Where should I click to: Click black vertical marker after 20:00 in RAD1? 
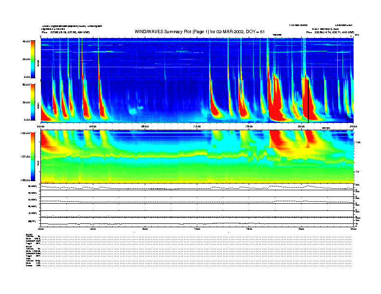coord(308,101)
